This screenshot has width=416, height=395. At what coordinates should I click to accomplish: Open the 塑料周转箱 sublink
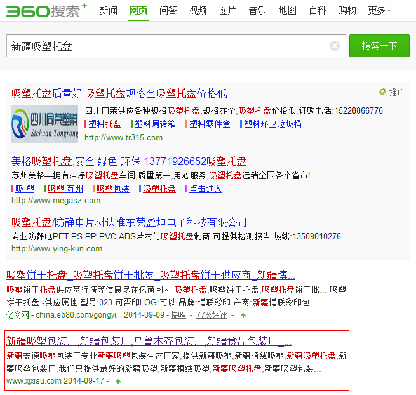tap(155, 124)
